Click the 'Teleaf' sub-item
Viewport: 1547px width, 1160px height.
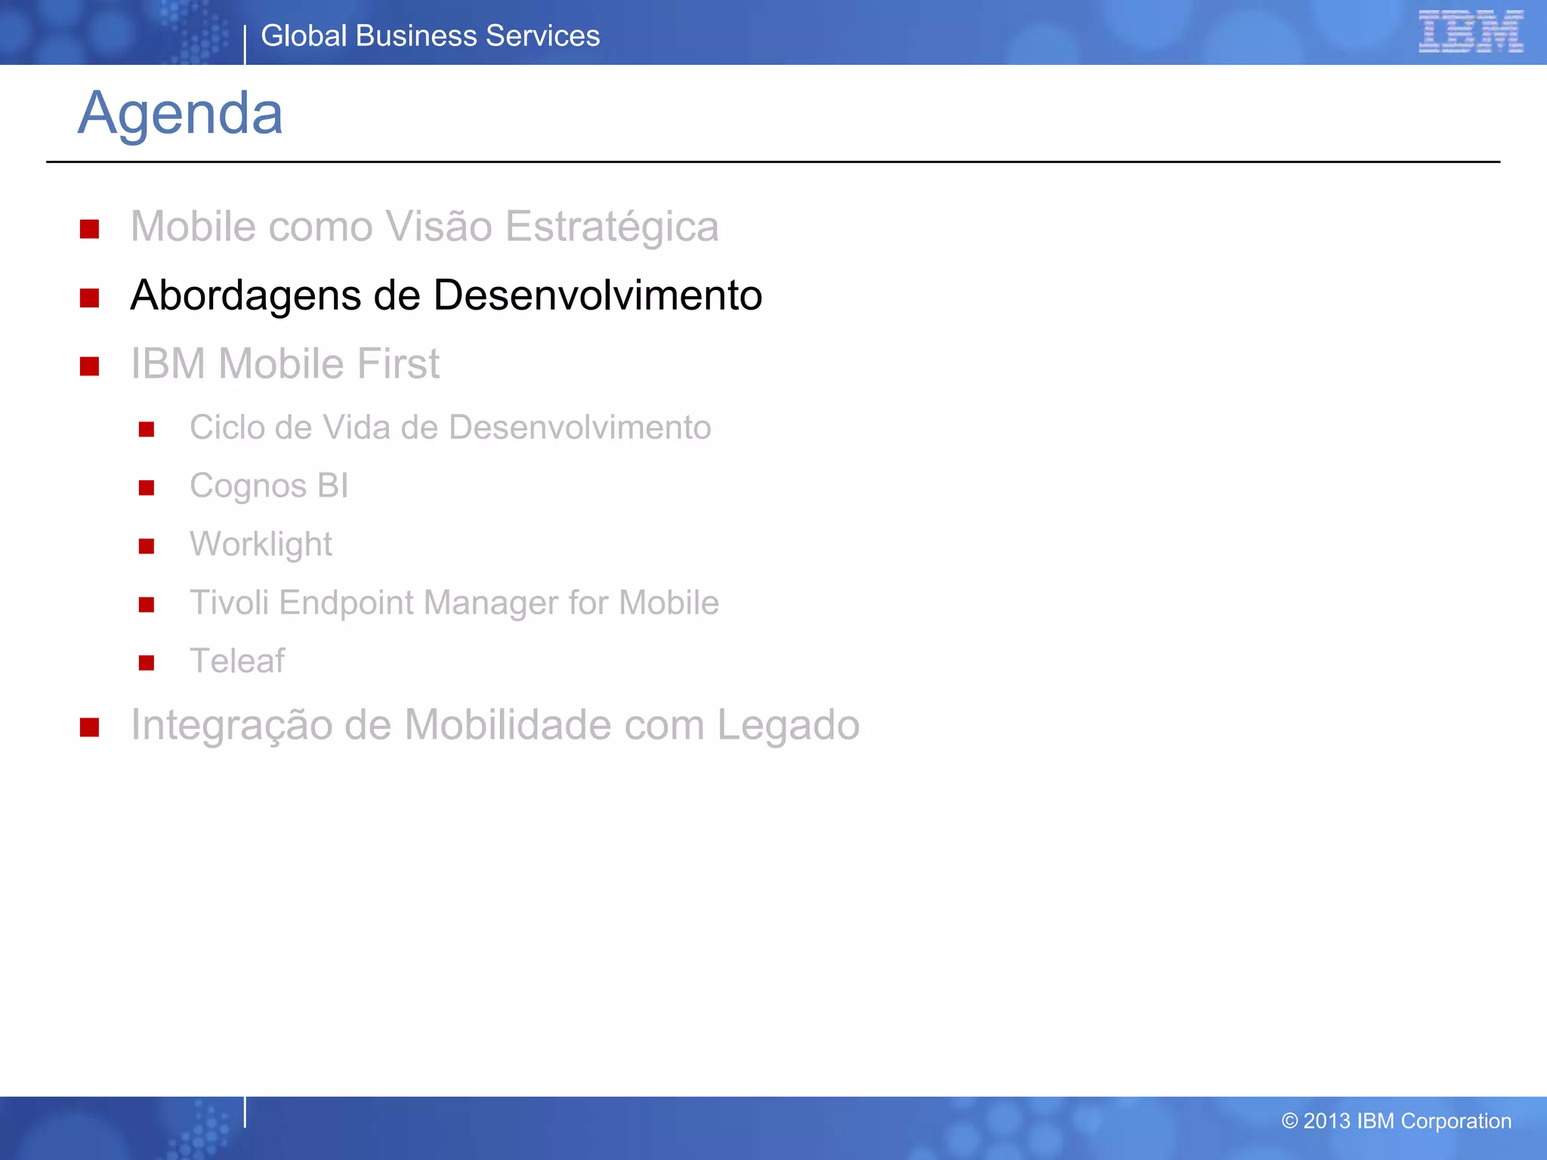tap(237, 661)
